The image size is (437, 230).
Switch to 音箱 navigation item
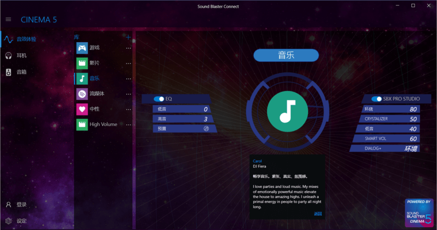pyautogui.click(x=21, y=72)
